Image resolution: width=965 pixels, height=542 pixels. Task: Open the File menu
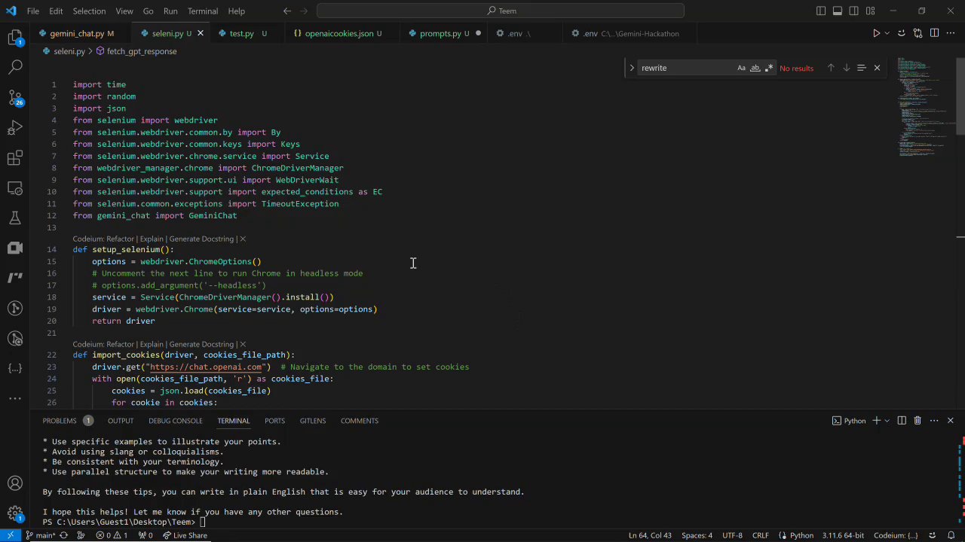click(x=33, y=11)
